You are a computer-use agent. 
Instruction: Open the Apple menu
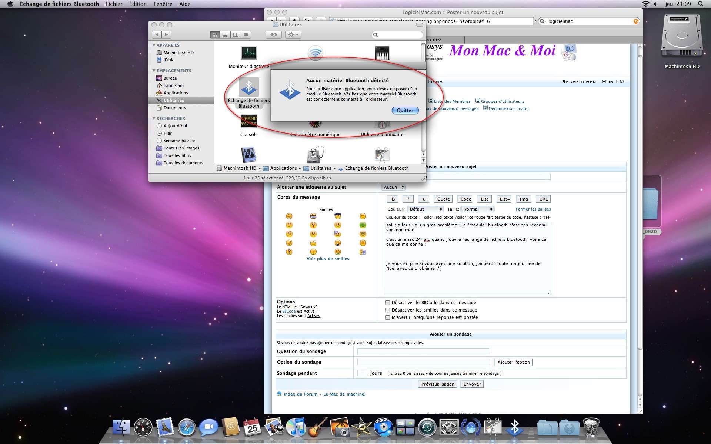pyautogui.click(x=10, y=4)
